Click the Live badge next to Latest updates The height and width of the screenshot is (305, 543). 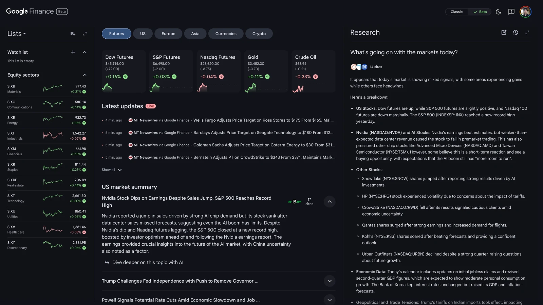coord(150,106)
